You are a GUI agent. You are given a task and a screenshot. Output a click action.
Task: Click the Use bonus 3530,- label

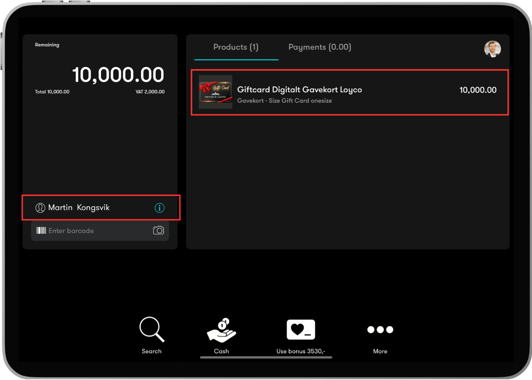coord(301,351)
